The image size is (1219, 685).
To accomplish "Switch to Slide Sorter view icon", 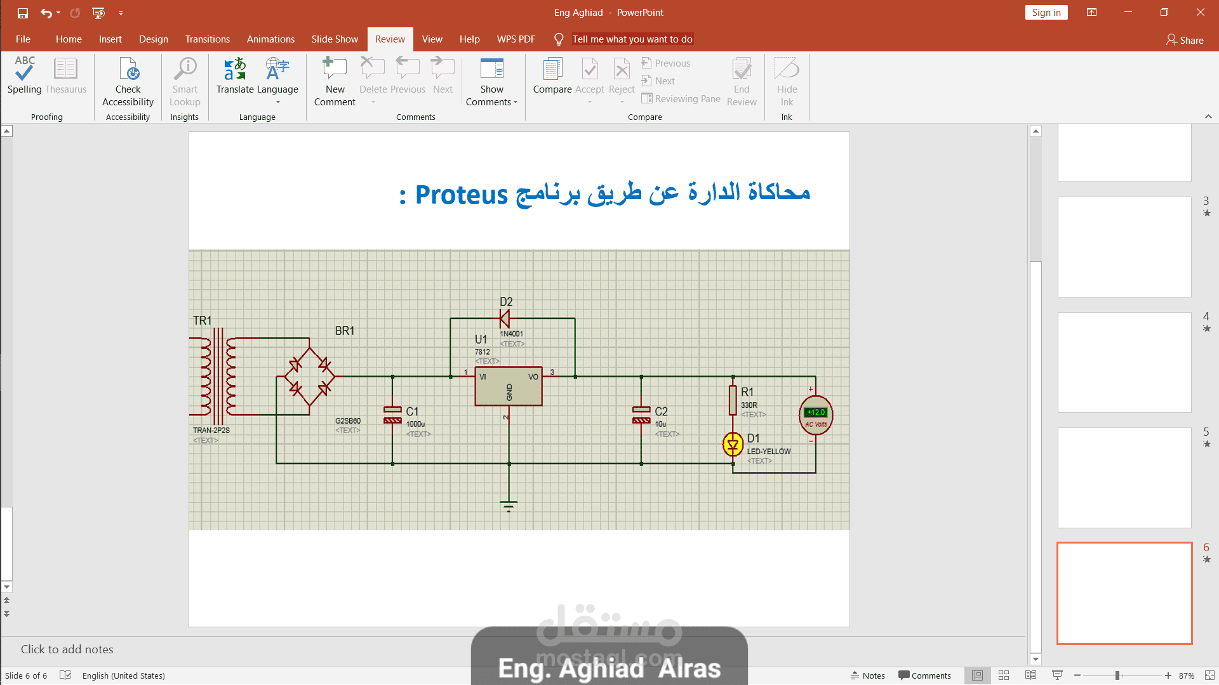I will coord(1004,675).
